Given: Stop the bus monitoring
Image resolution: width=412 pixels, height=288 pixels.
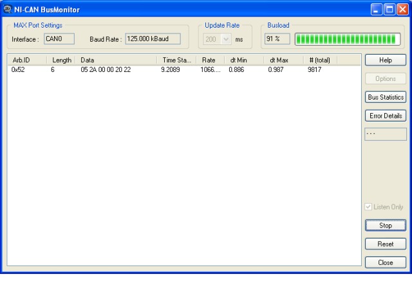Looking at the screenshot, I should point(385,226).
